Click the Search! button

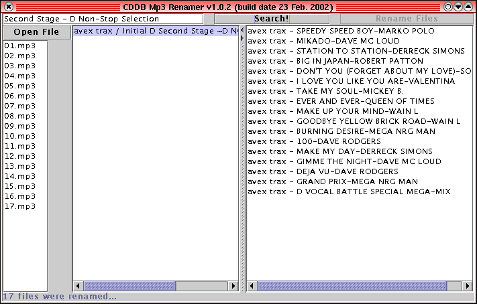point(272,19)
